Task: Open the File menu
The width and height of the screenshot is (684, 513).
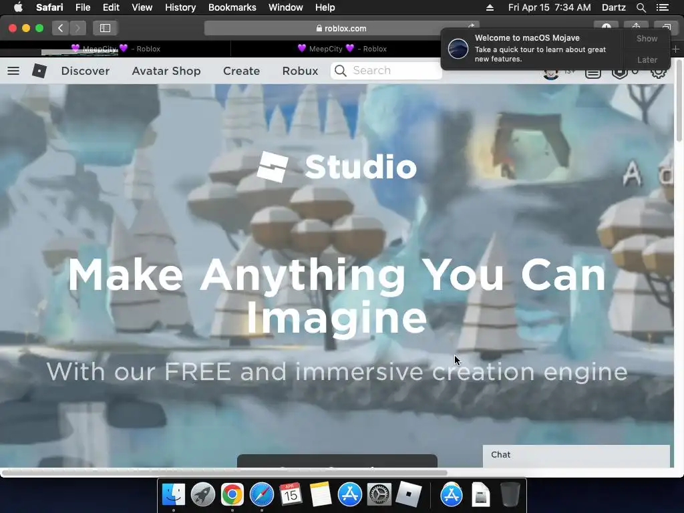Action: pos(82,7)
